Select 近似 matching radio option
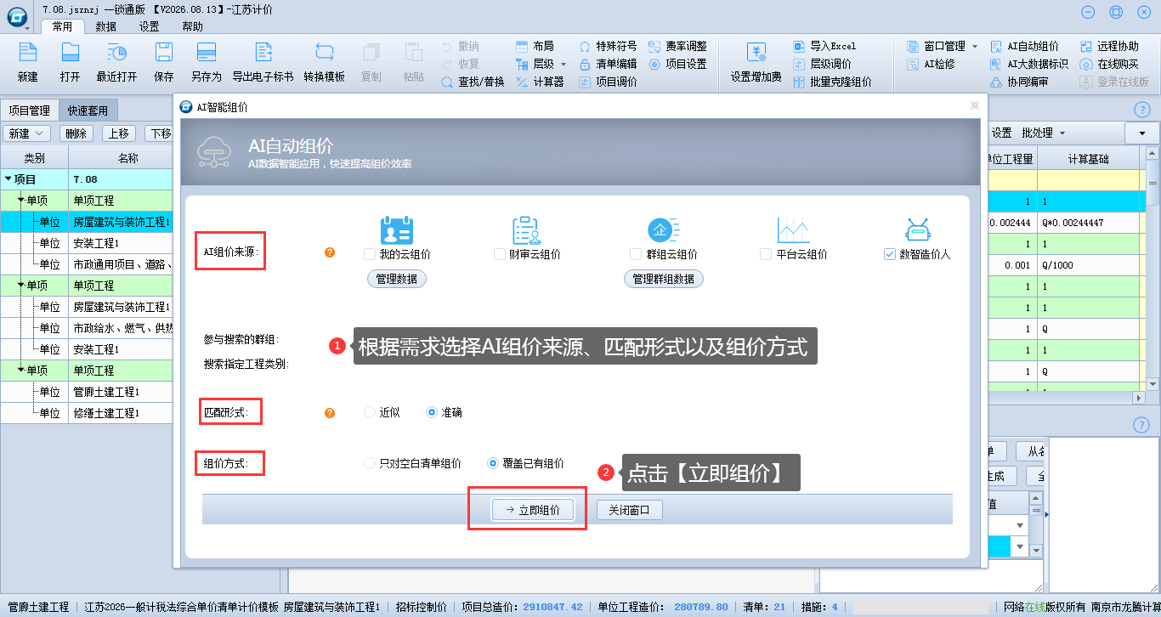Image resolution: width=1161 pixels, height=617 pixels. (369, 412)
